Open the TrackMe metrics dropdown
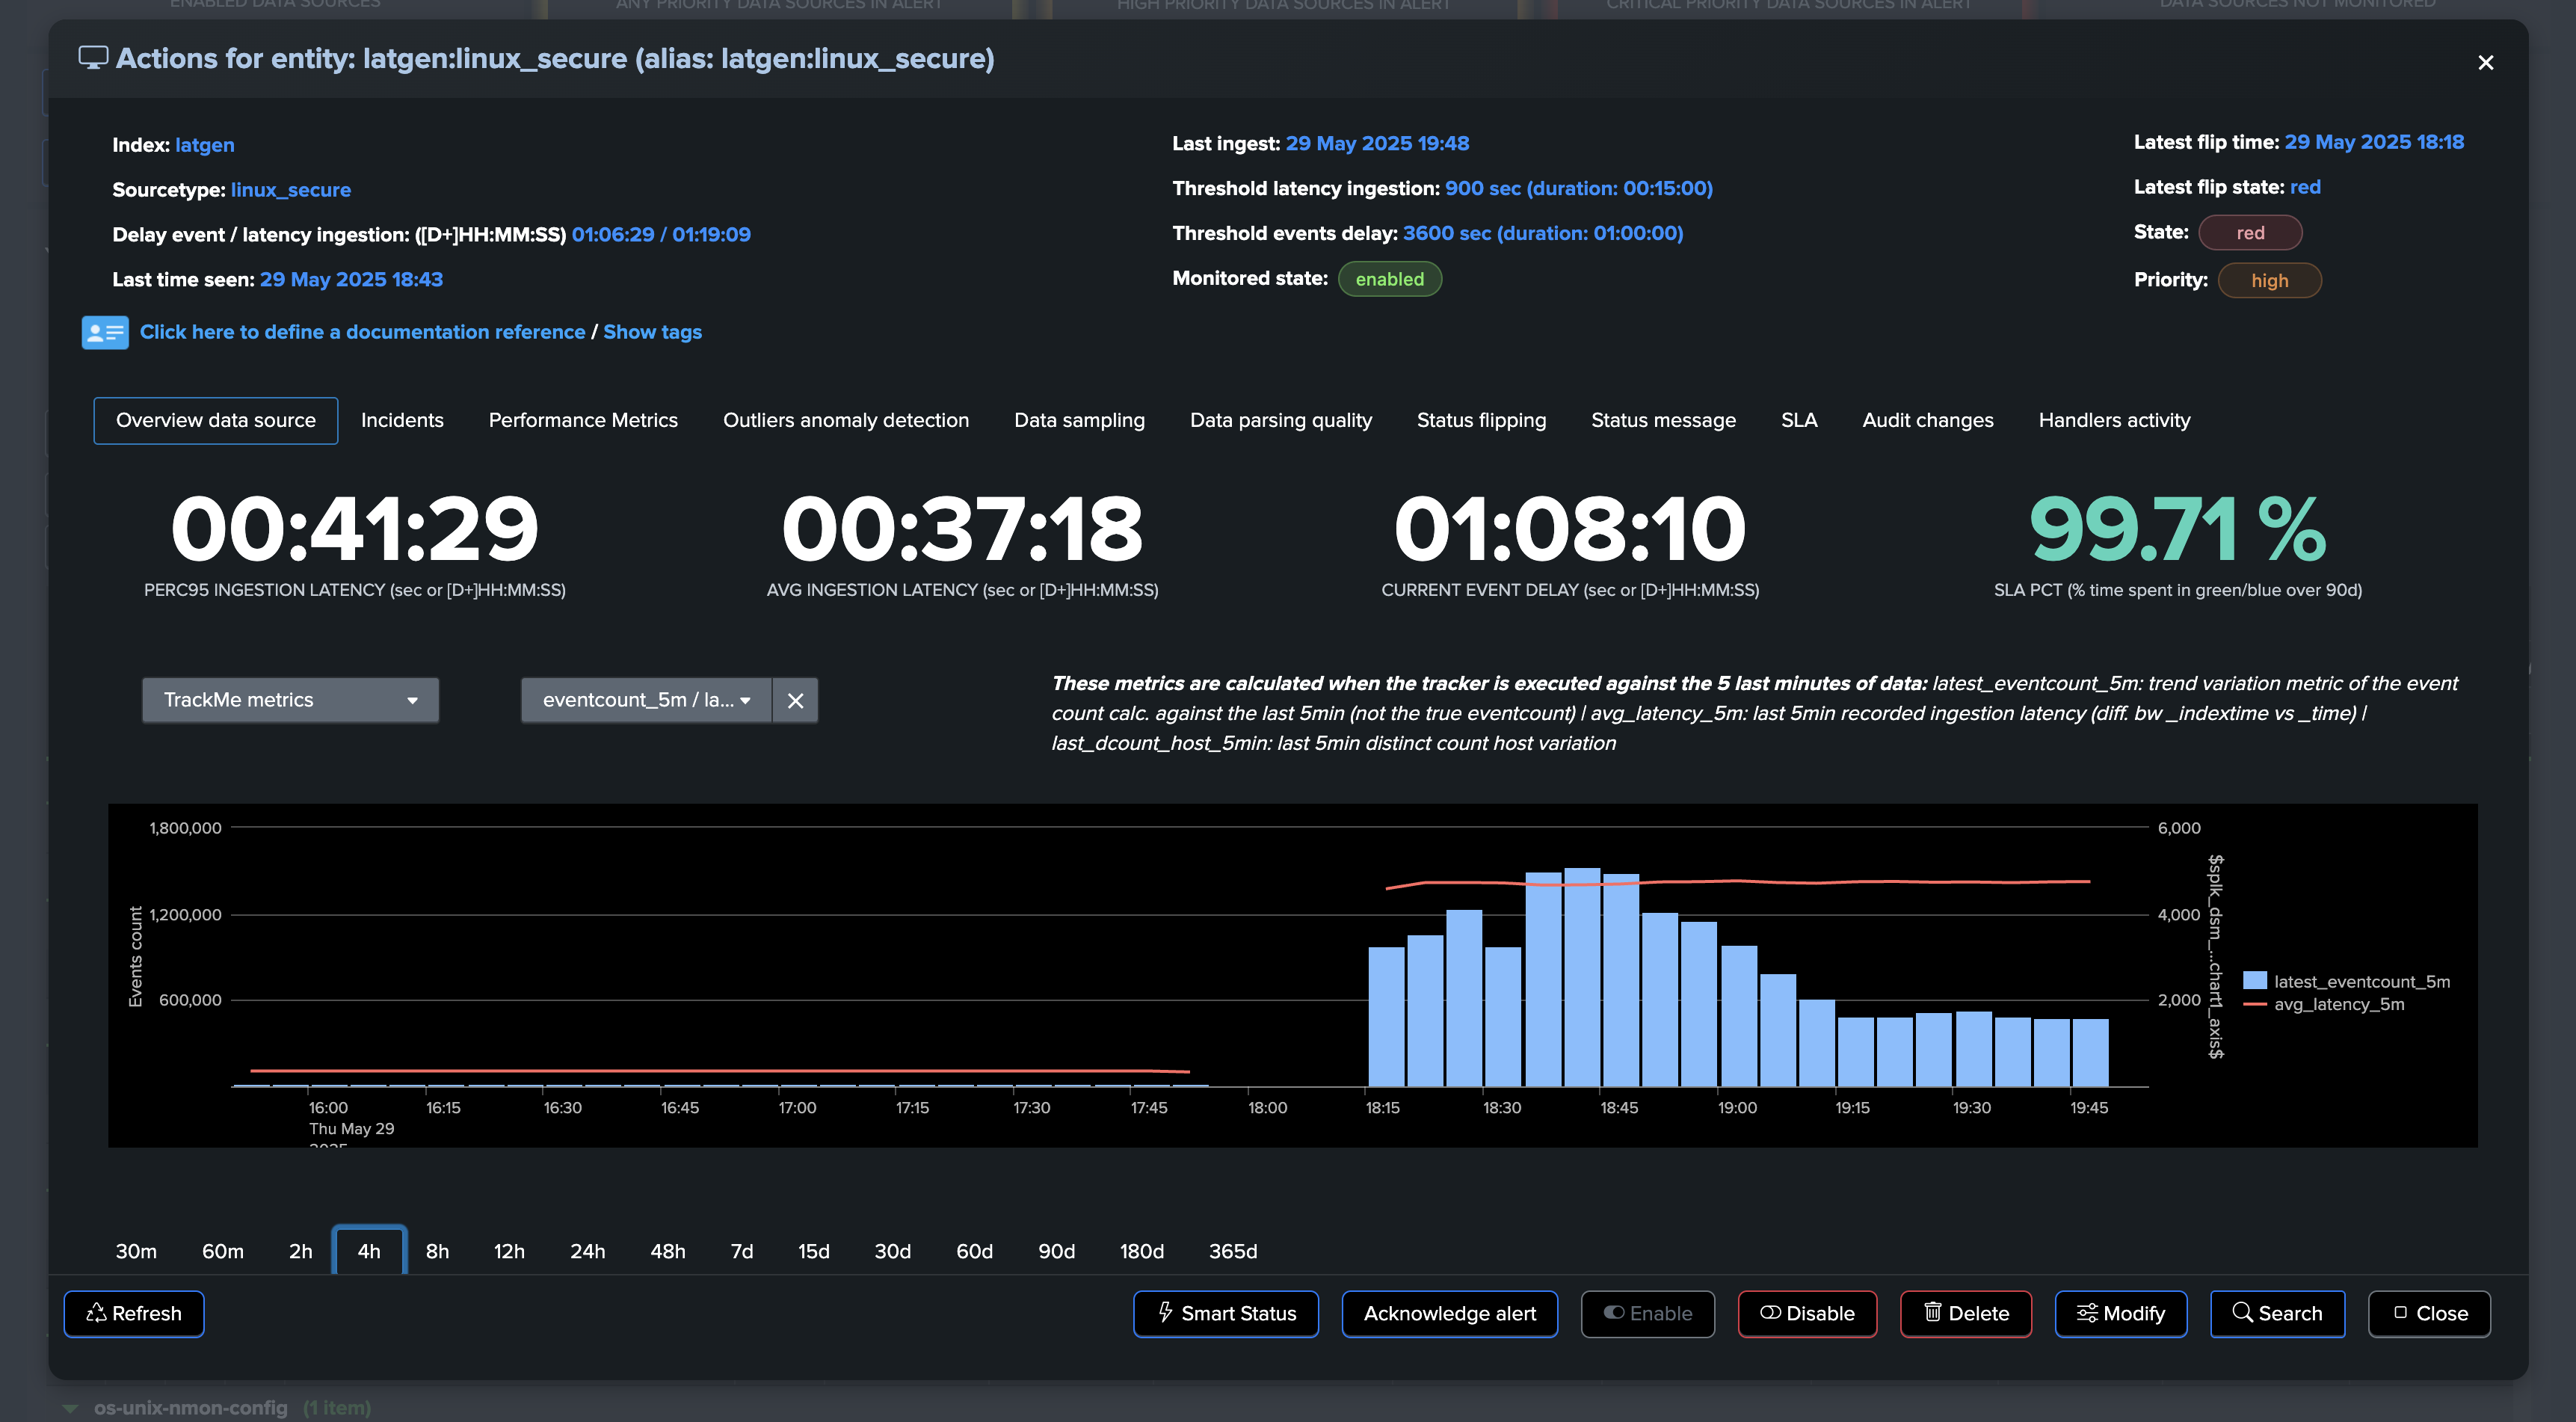 tap(290, 700)
